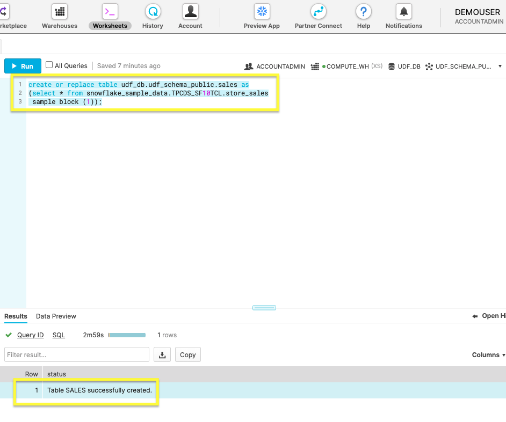The image size is (506, 422).
Task: Open the Worksheets icon in top navigation
Action: [110, 12]
